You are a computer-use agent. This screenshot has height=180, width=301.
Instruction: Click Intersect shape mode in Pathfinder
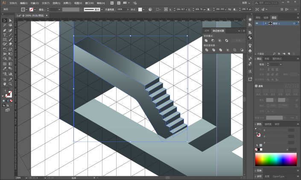tap(219, 40)
